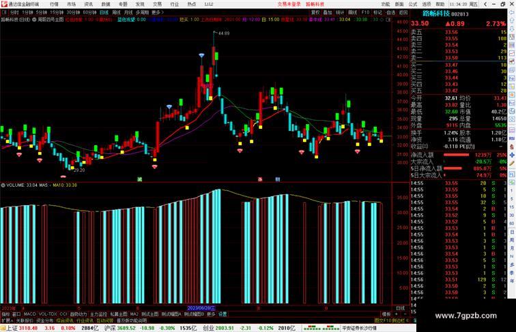Screen dimensions: 516x332
Task: Select the CCI indicator tab
Action: [x=63, y=314]
